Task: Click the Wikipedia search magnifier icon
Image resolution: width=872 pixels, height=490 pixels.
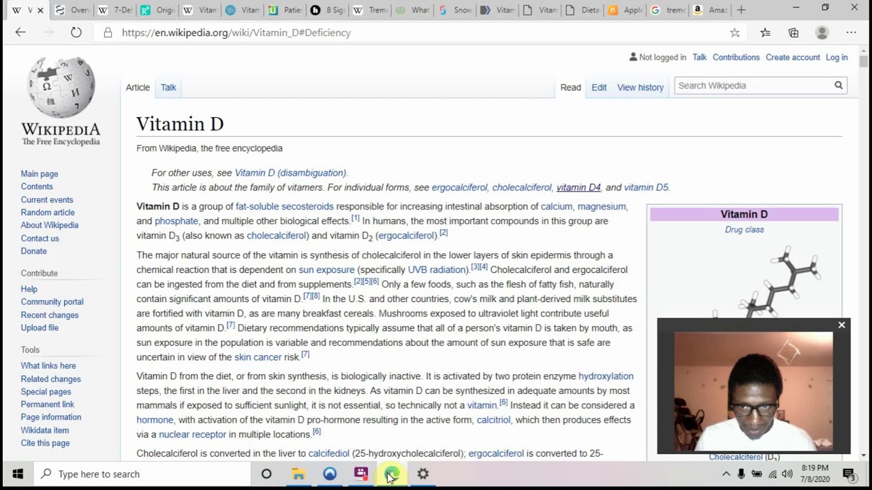Action: tap(839, 86)
